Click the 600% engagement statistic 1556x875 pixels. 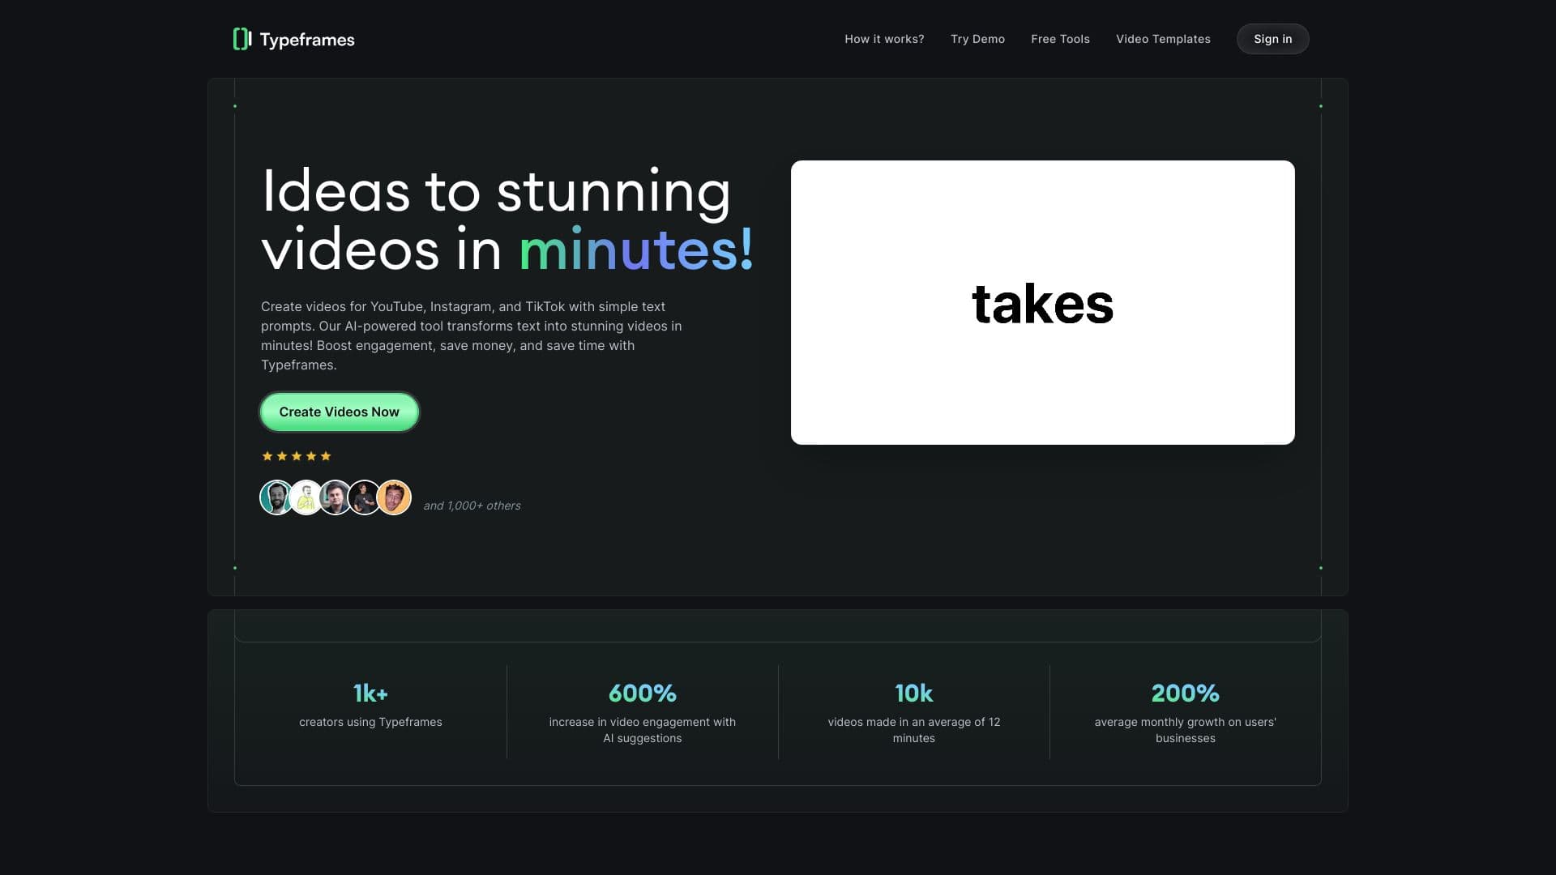(642, 693)
